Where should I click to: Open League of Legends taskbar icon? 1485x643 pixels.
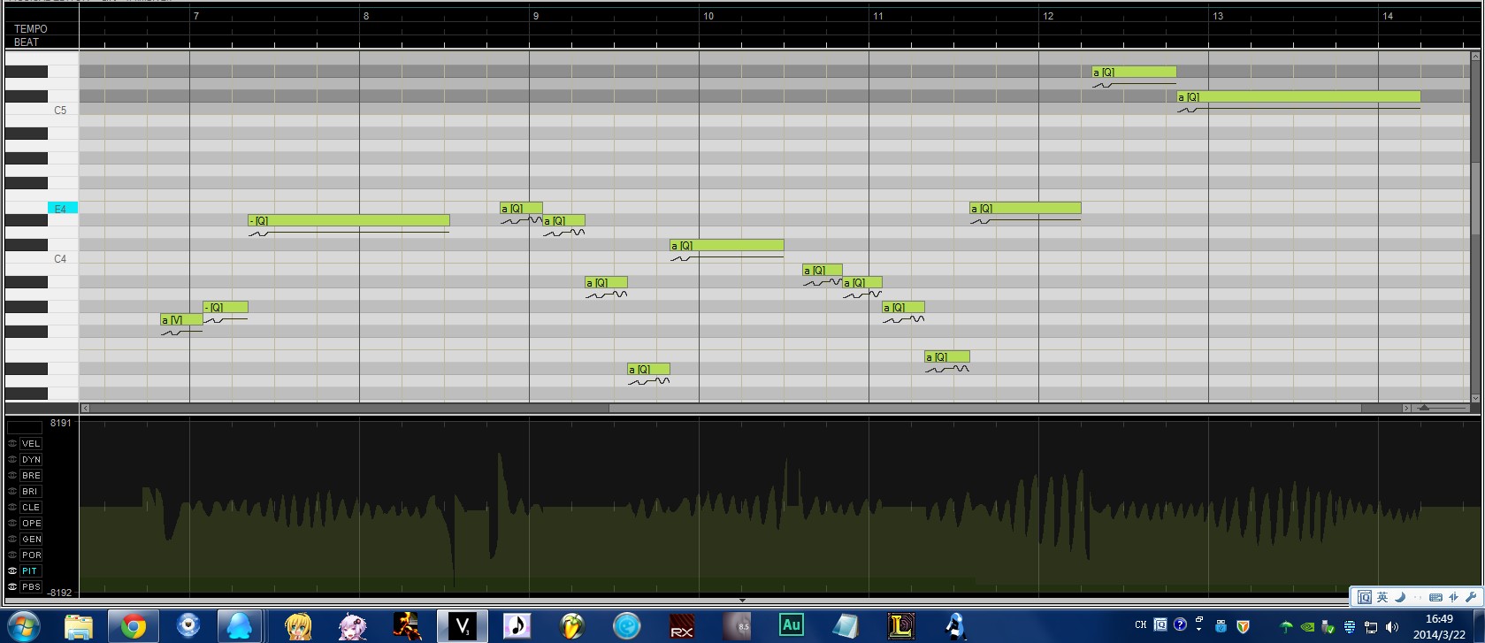pyautogui.click(x=900, y=626)
